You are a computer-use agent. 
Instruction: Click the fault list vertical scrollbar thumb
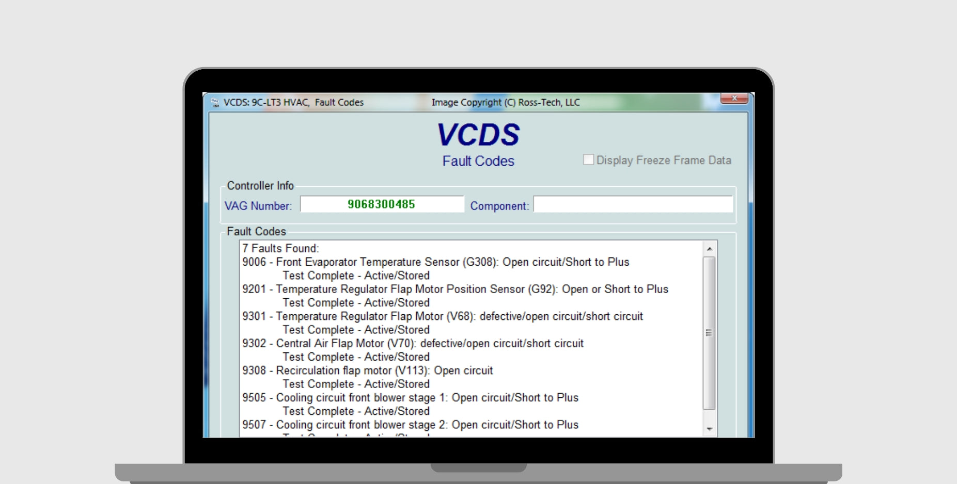coord(709,333)
